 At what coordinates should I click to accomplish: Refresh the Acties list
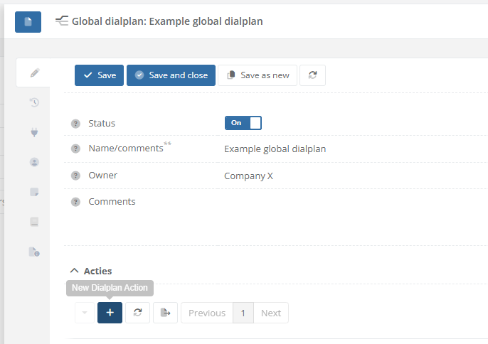(138, 313)
